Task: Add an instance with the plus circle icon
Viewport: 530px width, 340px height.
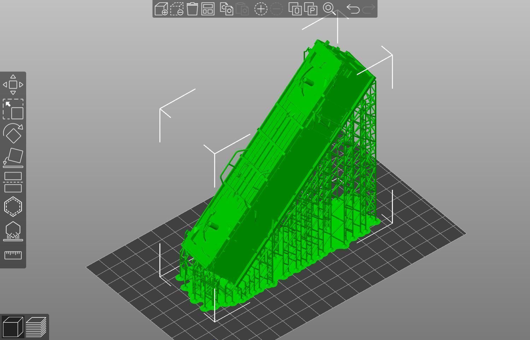Action: pos(261,9)
